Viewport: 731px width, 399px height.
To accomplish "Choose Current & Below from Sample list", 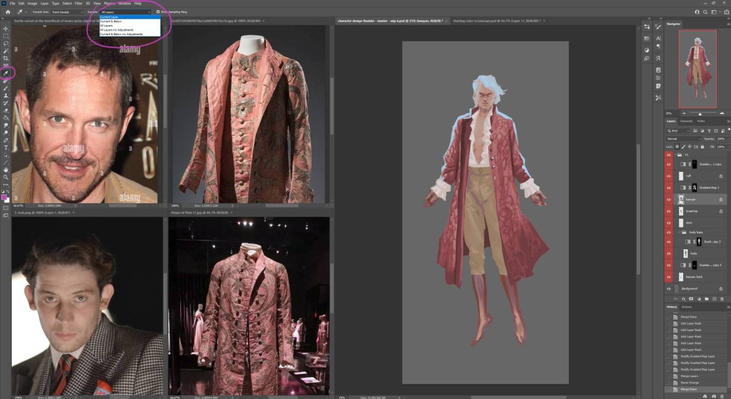I will click(x=111, y=21).
